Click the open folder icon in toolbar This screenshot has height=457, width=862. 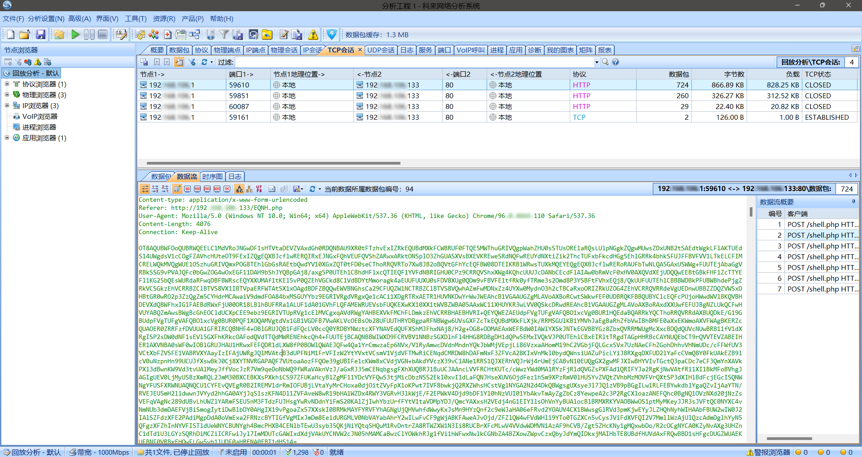point(25,35)
